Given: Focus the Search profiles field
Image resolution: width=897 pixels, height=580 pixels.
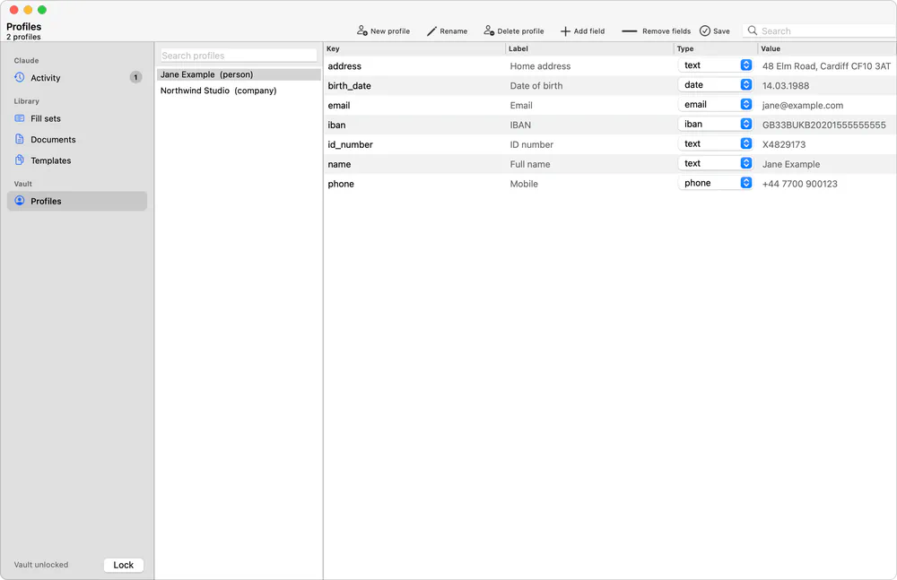Looking at the screenshot, I should point(239,56).
